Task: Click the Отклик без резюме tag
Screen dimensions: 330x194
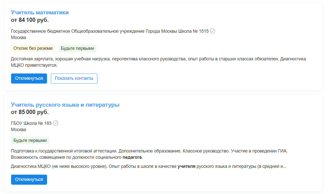Action: point(33,48)
